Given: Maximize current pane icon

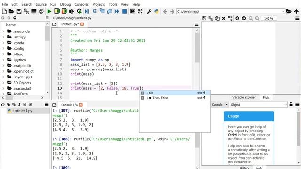Looking at the screenshot, I should tap(133, 11).
